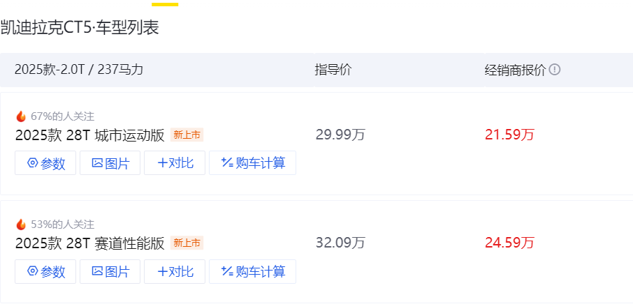Open 购车计算 for 赛道性能版
633x304 pixels.
[252, 271]
